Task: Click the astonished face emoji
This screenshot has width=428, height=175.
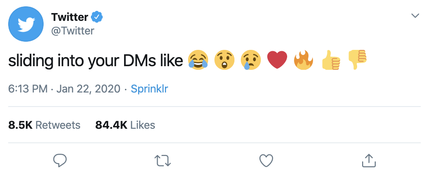Action: pos(224,60)
